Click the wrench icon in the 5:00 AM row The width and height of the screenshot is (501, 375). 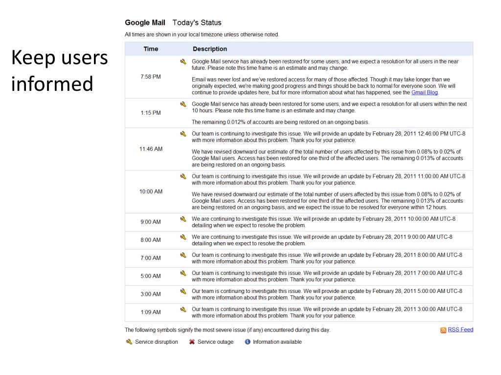tap(183, 273)
